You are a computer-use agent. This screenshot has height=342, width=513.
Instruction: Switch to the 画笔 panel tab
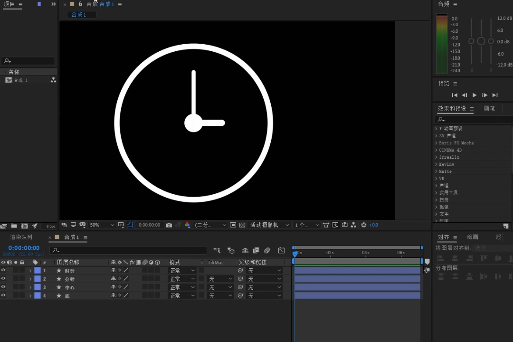coord(489,108)
